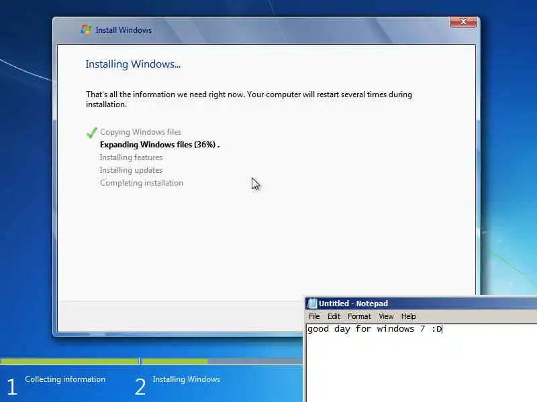Open the View menu in Notepad

click(386, 316)
